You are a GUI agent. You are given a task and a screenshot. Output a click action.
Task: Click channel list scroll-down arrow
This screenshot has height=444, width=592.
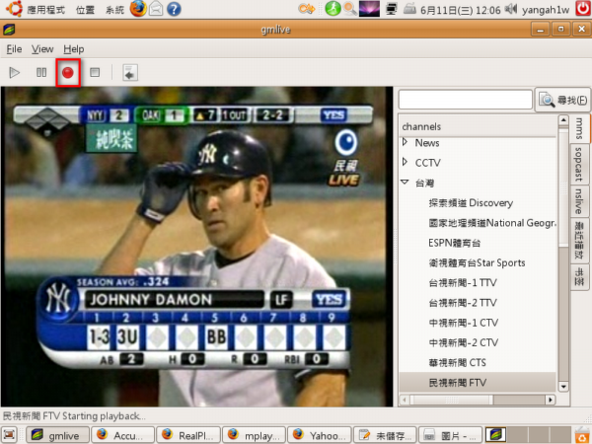pyautogui.click(x=563, y=386)
